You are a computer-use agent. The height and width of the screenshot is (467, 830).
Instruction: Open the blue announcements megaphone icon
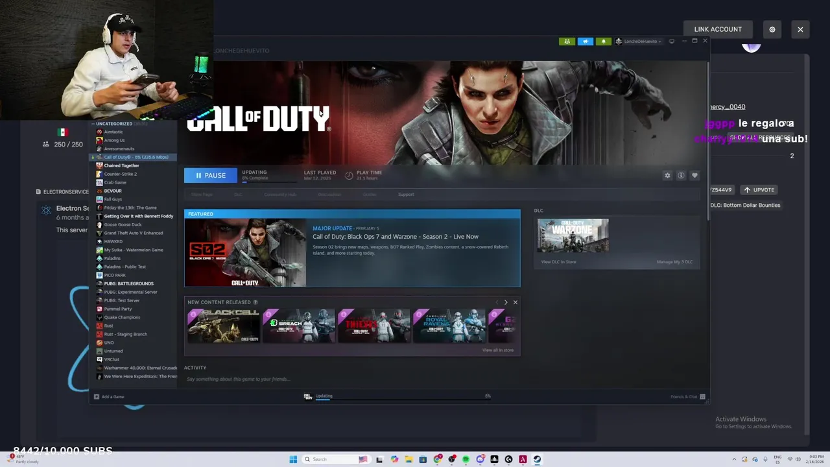coord(586,42)
